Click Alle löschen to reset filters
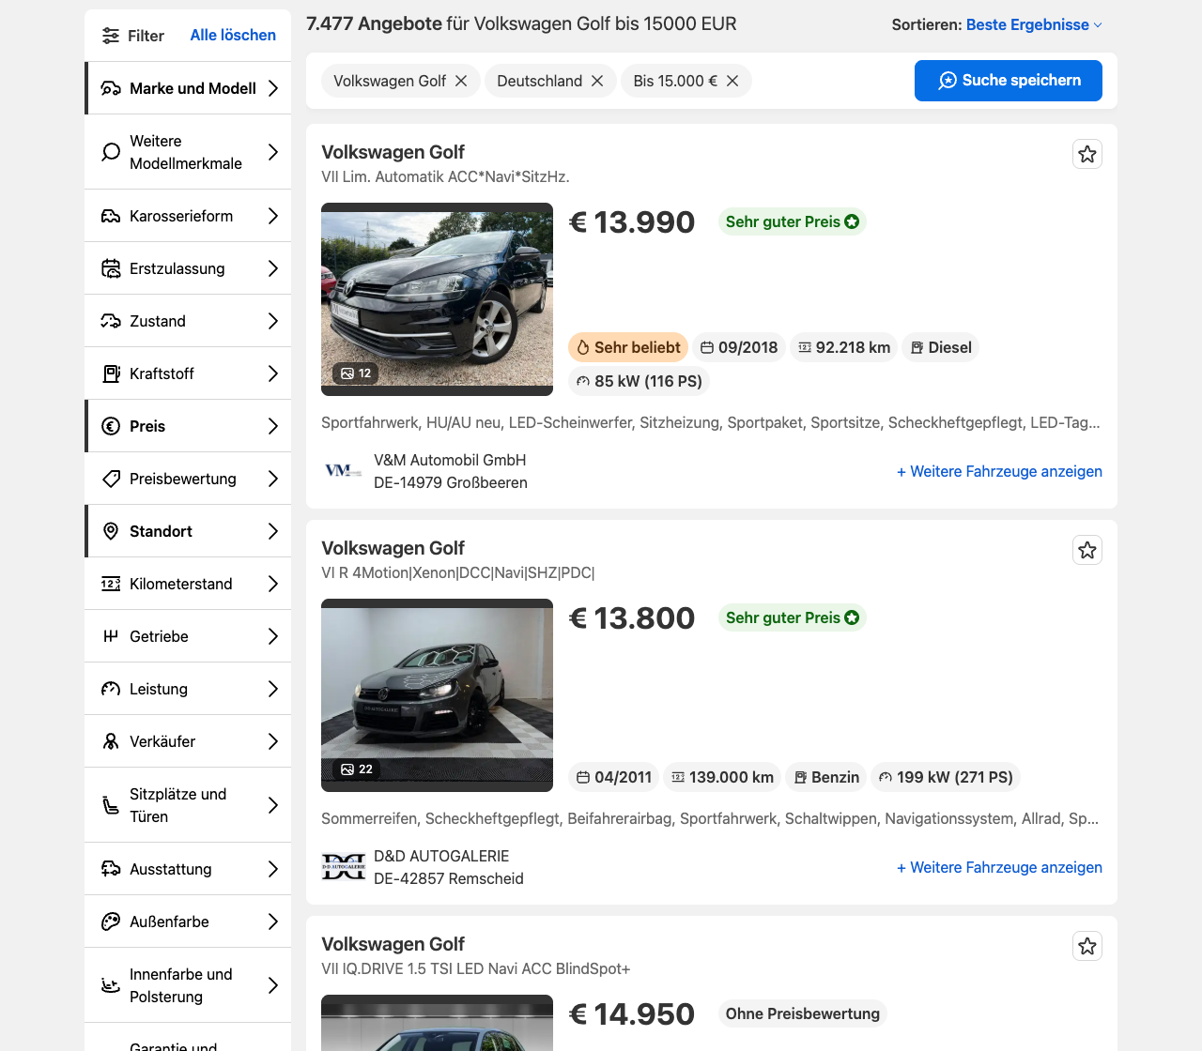Image resolution: width=1202 pixels, height=1051 pixels. tap(233, 35)
